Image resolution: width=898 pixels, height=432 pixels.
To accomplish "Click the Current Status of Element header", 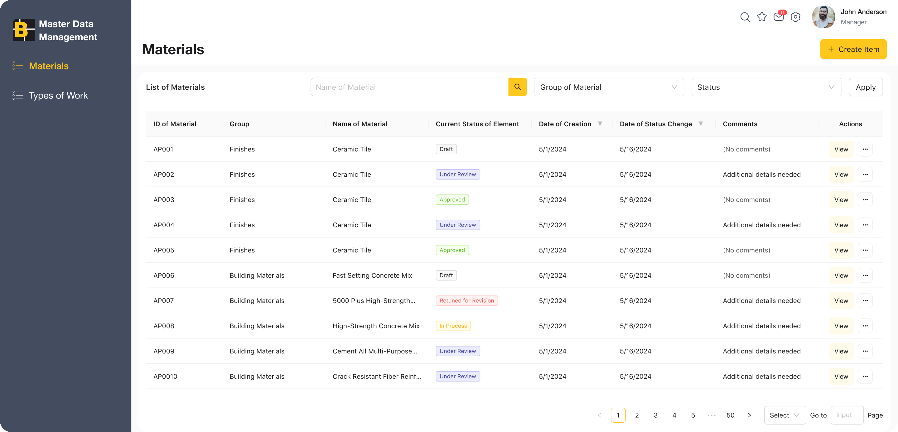I will tap(477, 124).
